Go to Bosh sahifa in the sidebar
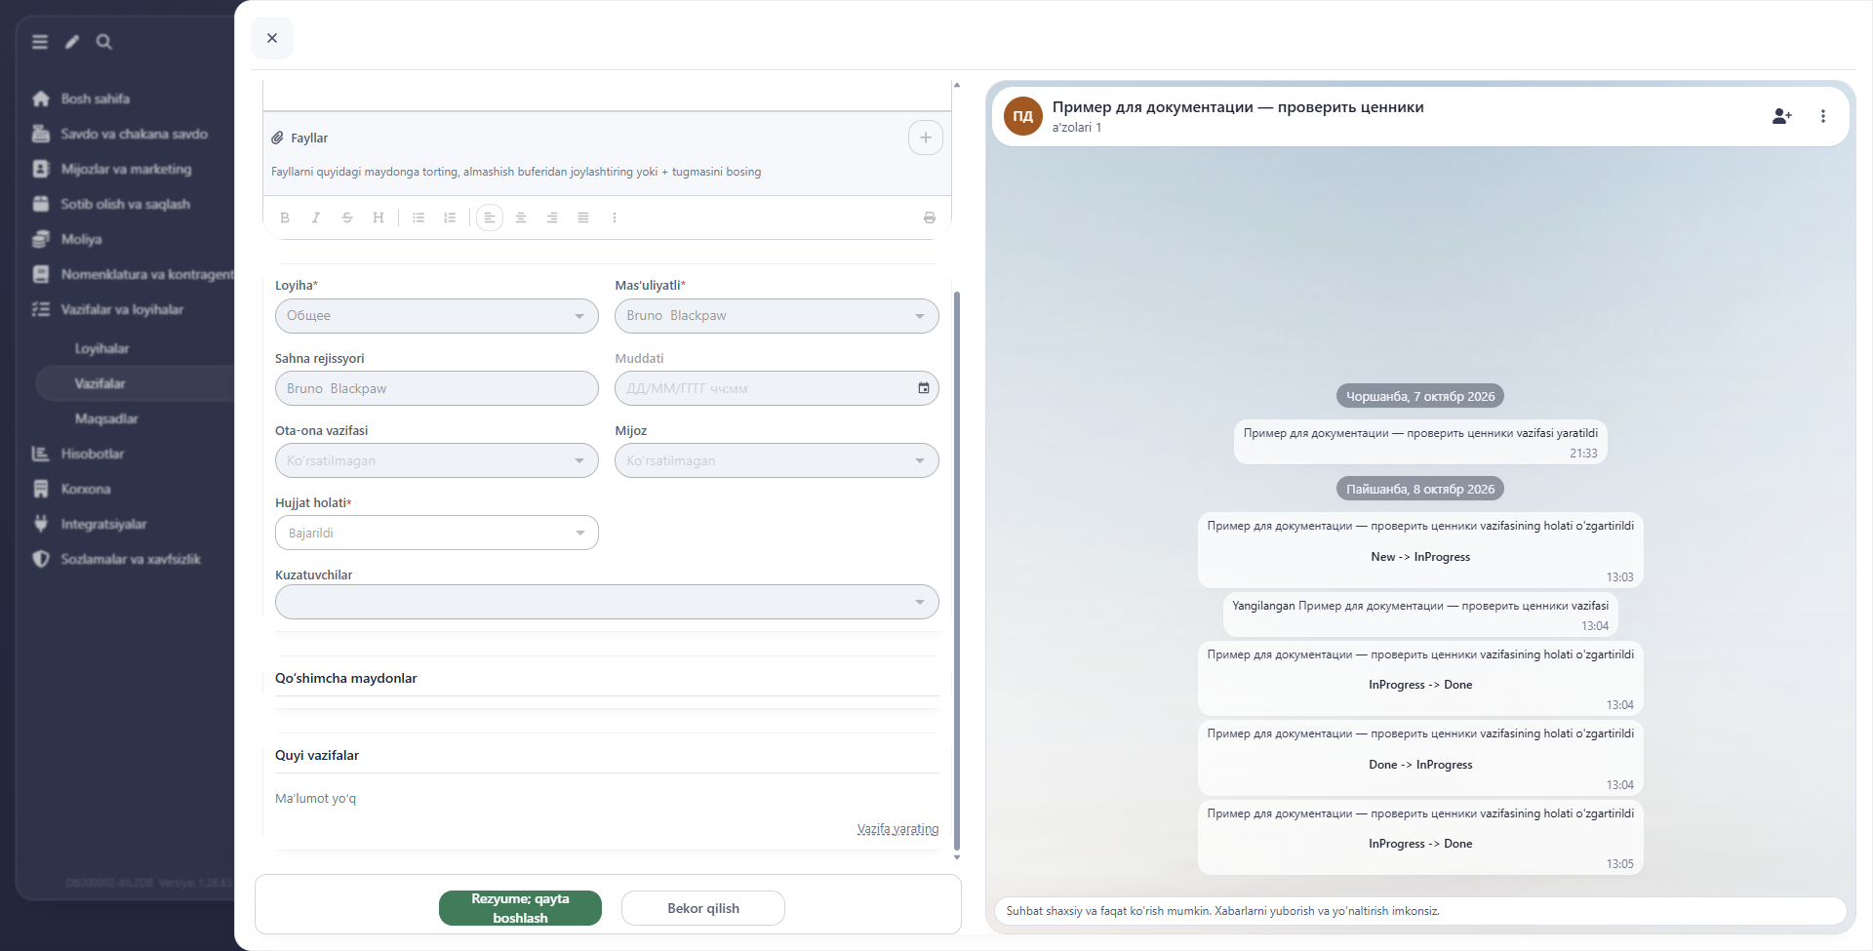1873x951 pixels. [95, 99]
